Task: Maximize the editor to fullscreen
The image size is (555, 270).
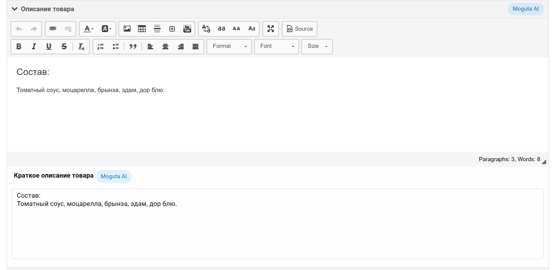Action: point(271,29)
